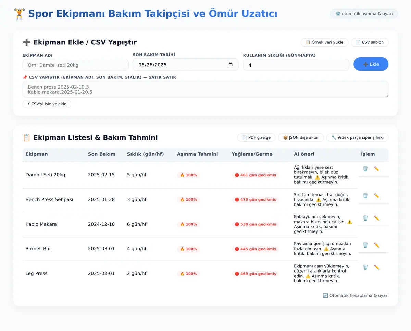Click the date 2025-02-01
This screenshot has width=411, height=331.
tap(101, 273)
